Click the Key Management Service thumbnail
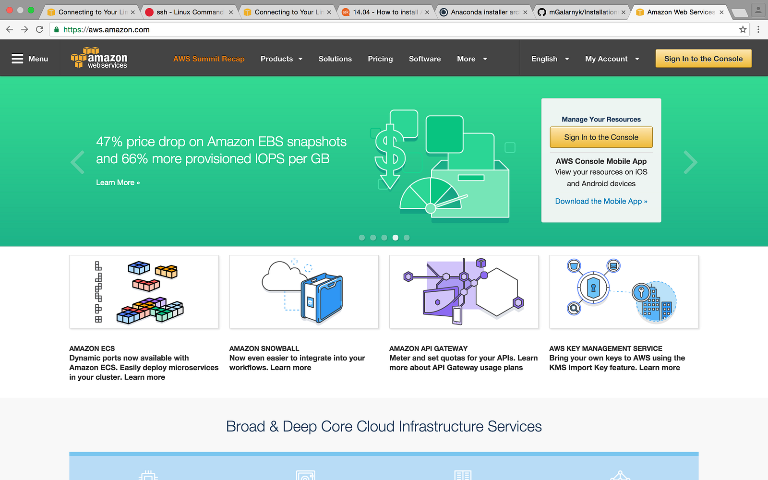 tap(624, 292)
